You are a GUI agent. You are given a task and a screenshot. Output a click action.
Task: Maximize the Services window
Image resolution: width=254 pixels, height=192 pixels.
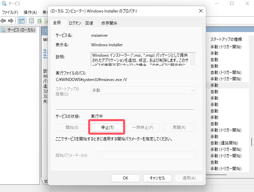[x=232, y=3]
